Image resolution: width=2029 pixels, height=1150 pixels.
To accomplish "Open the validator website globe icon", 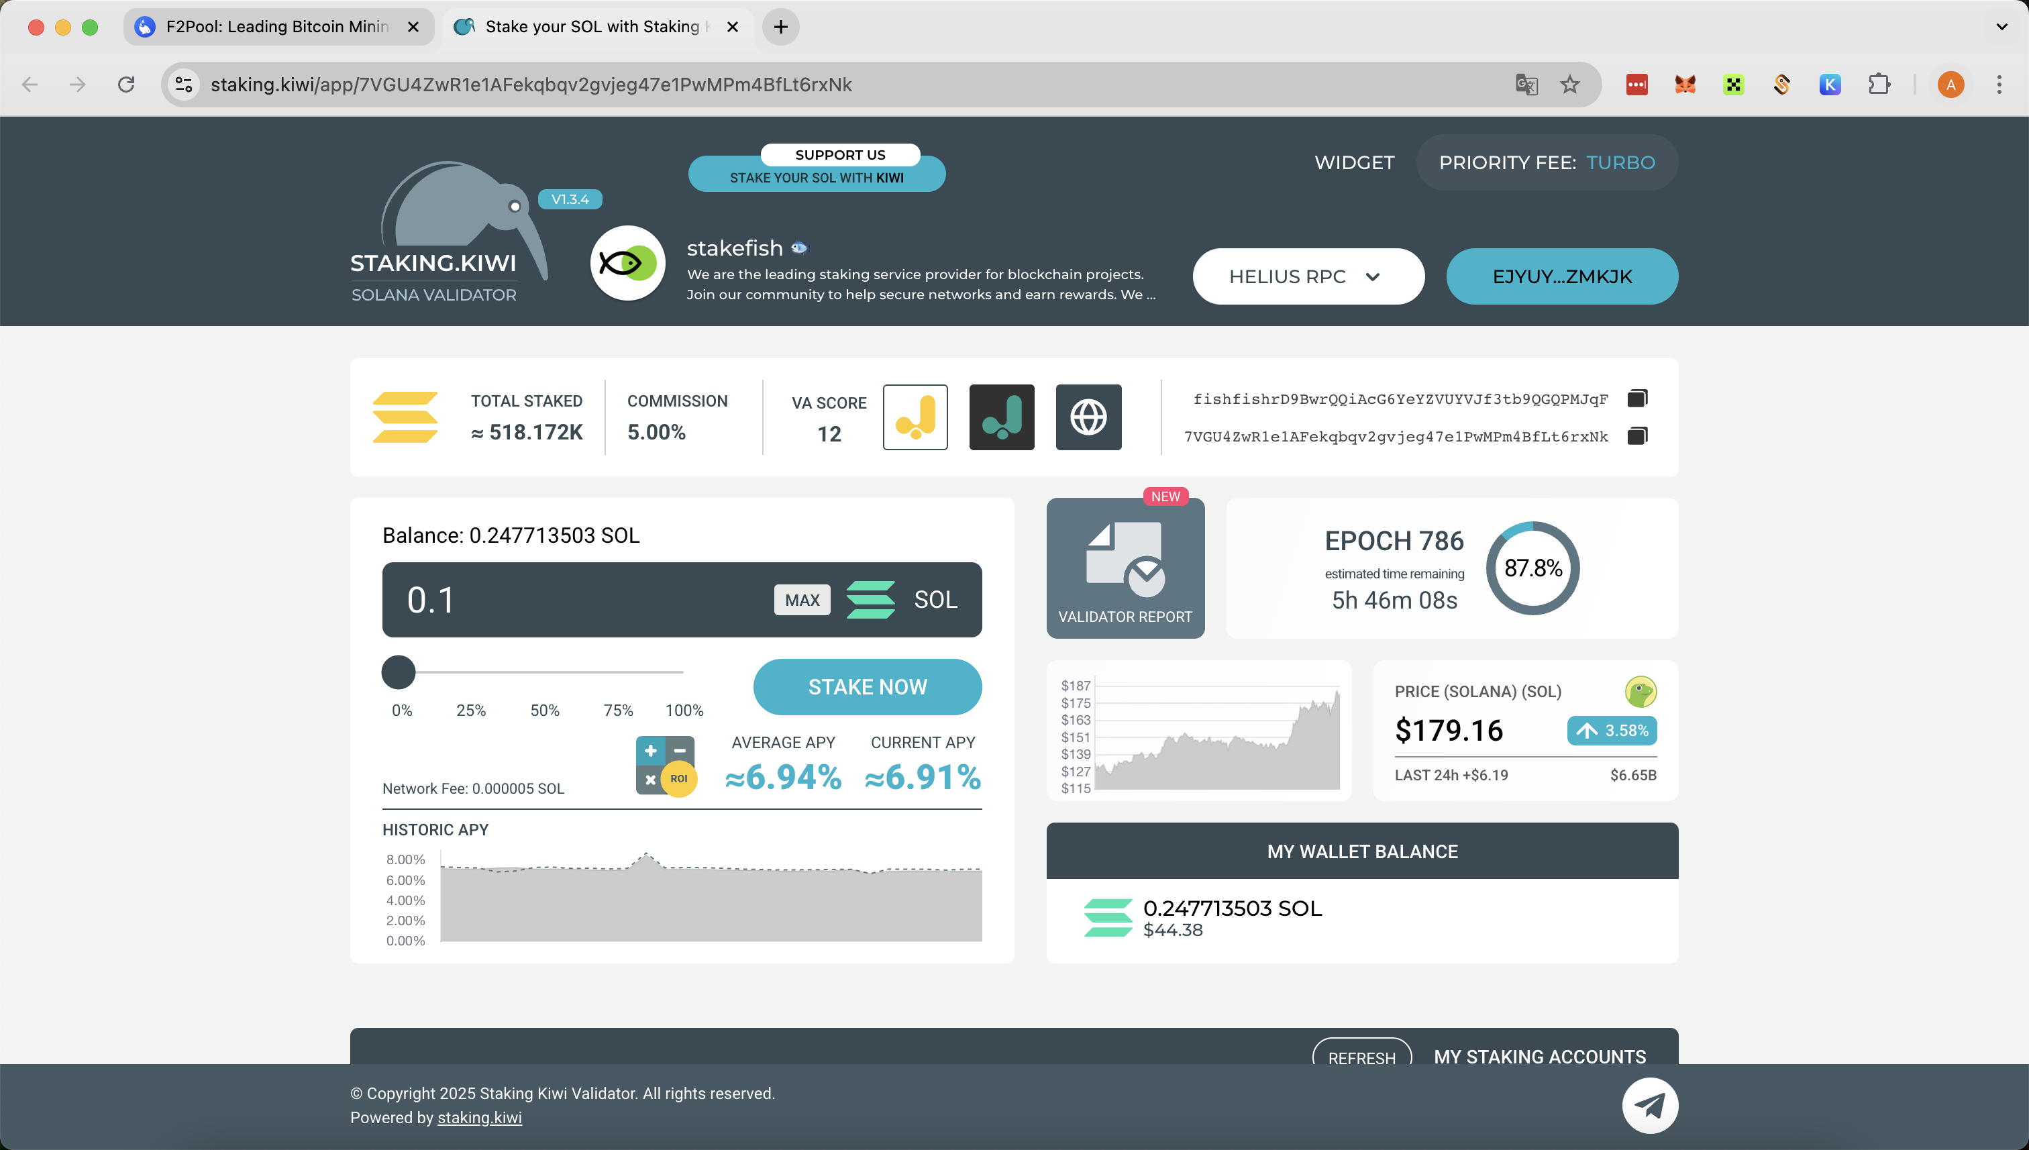I will pyautogui.click(x=1088, y=417).
